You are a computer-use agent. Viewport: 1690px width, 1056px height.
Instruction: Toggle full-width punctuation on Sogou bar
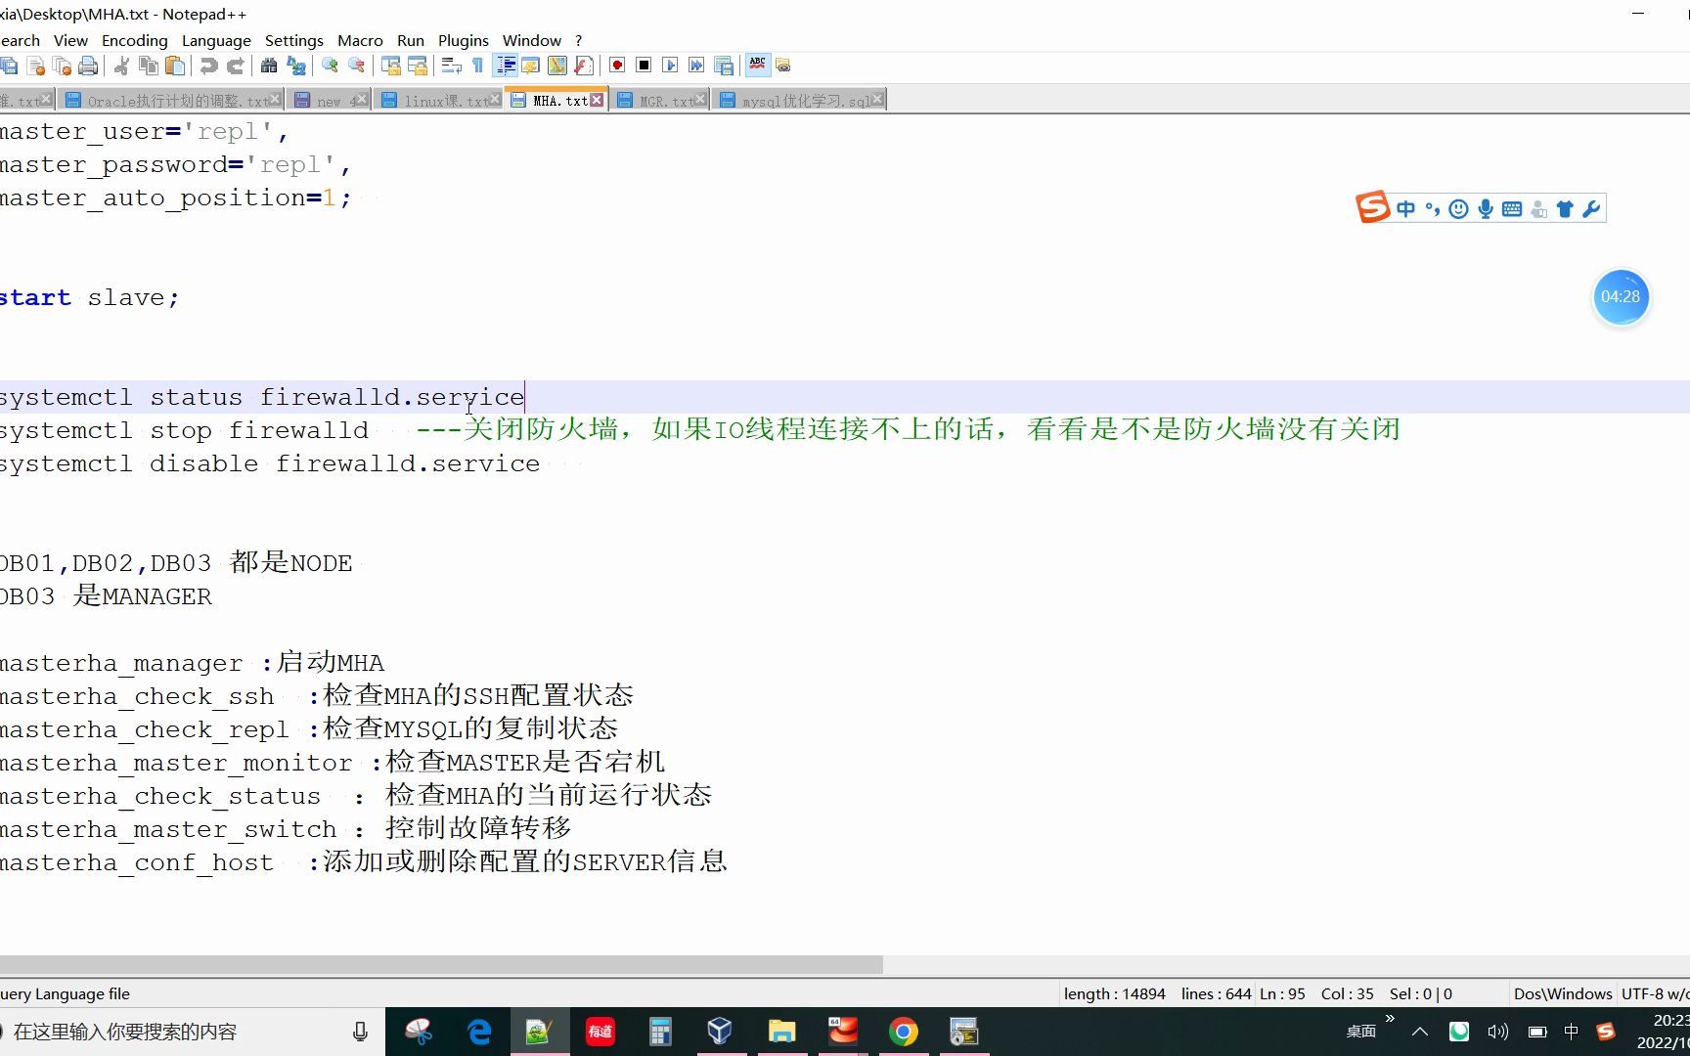click(1431, 208)
